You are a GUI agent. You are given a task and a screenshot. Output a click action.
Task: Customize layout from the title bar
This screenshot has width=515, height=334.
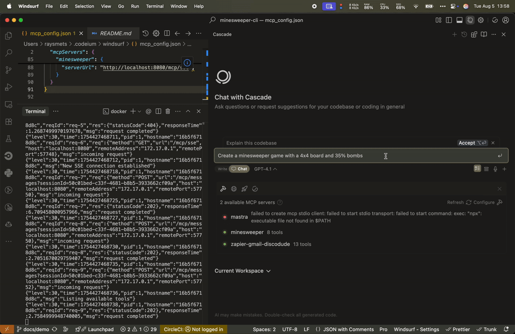tap(439, 20)
